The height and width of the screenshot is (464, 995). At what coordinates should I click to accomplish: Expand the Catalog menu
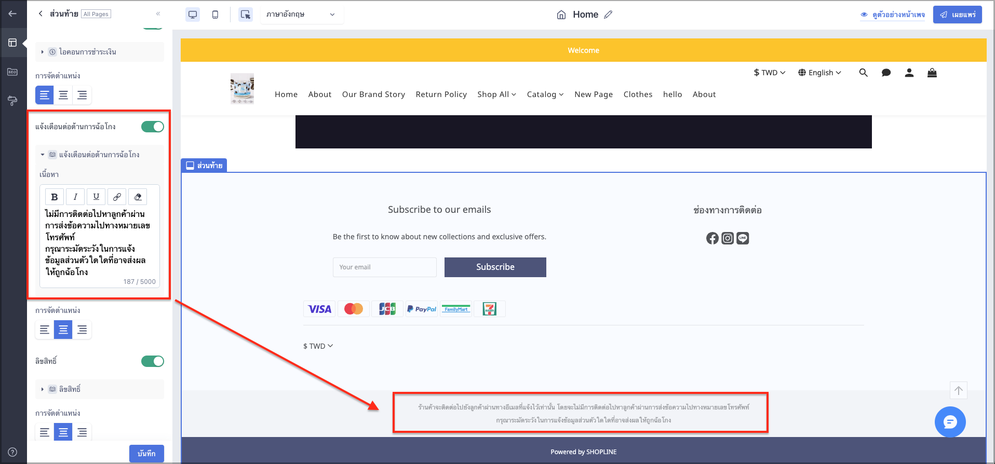pyautogui.click(x=545, y=94)
